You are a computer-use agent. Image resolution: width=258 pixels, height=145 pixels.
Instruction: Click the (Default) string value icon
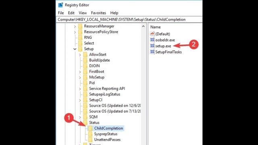pos(152,34)
